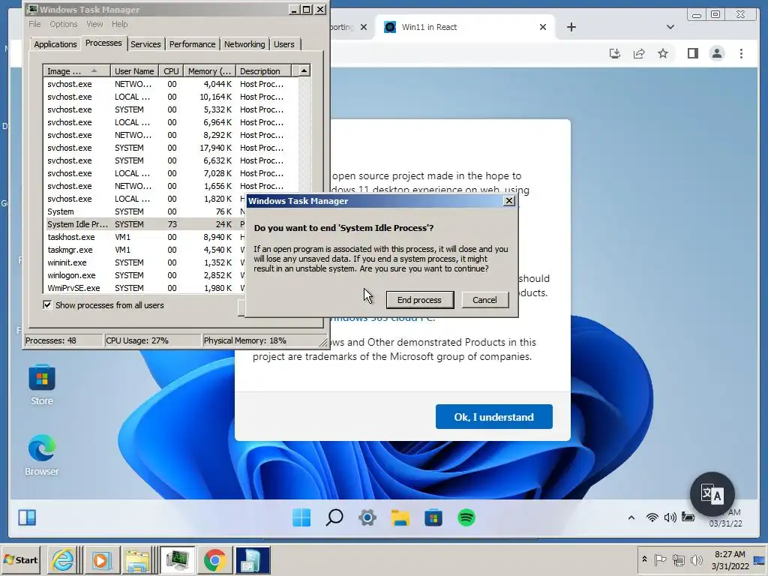Sort processes by Image Name column
Screen dimensions: 768x576
coord(76,71)
